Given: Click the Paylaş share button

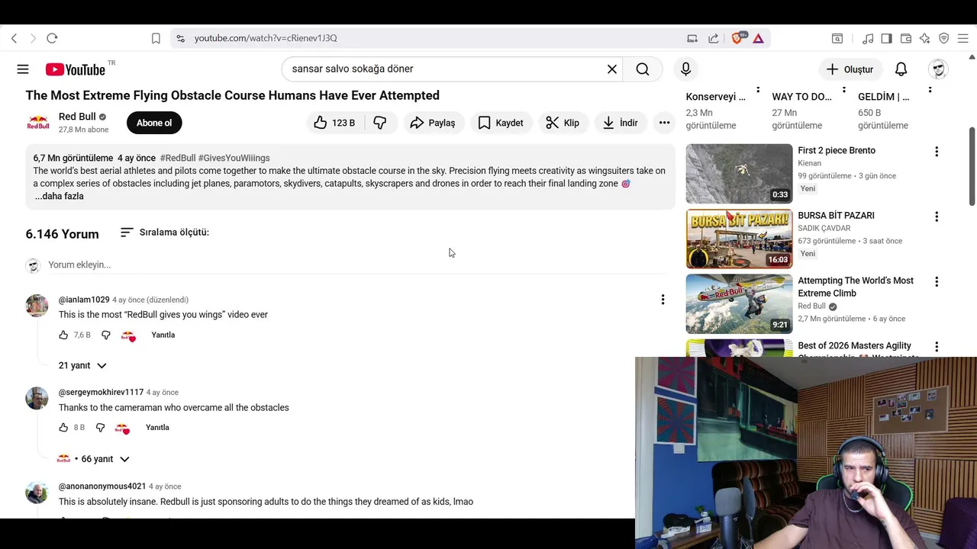Looking at the screenshot, I should 432,123.
